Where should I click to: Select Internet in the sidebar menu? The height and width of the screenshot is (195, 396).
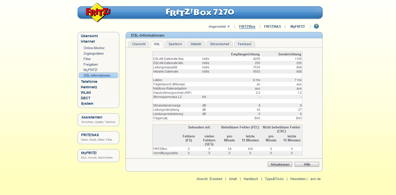pos(88,41)
